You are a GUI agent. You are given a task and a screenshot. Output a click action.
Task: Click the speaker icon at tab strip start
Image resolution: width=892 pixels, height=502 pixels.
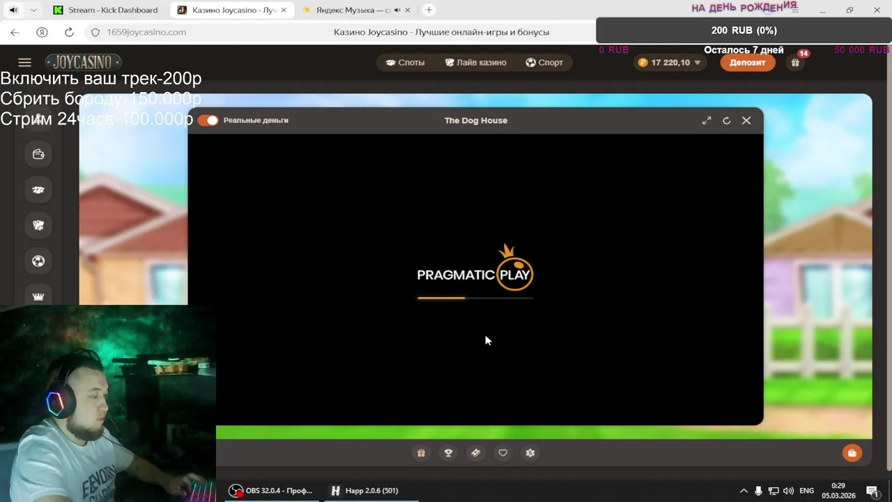pos(13,10)
